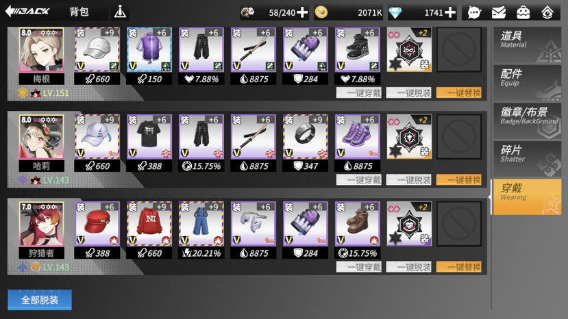Open 哈莉's +2 badge slot
The image size is (568, 319).
409,137
